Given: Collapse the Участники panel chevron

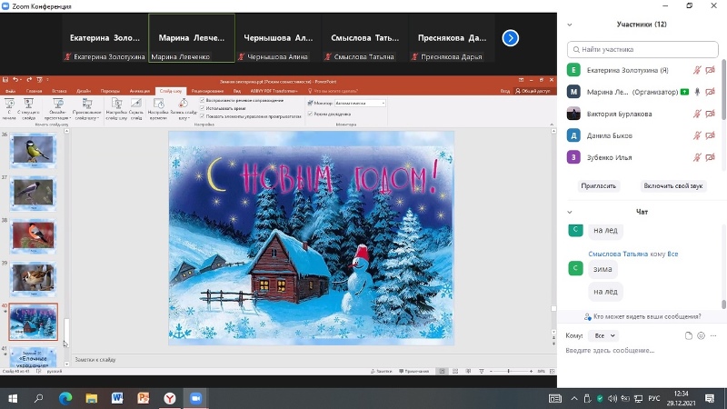Looking at the screenshot, I should click(x=571, y=24).
